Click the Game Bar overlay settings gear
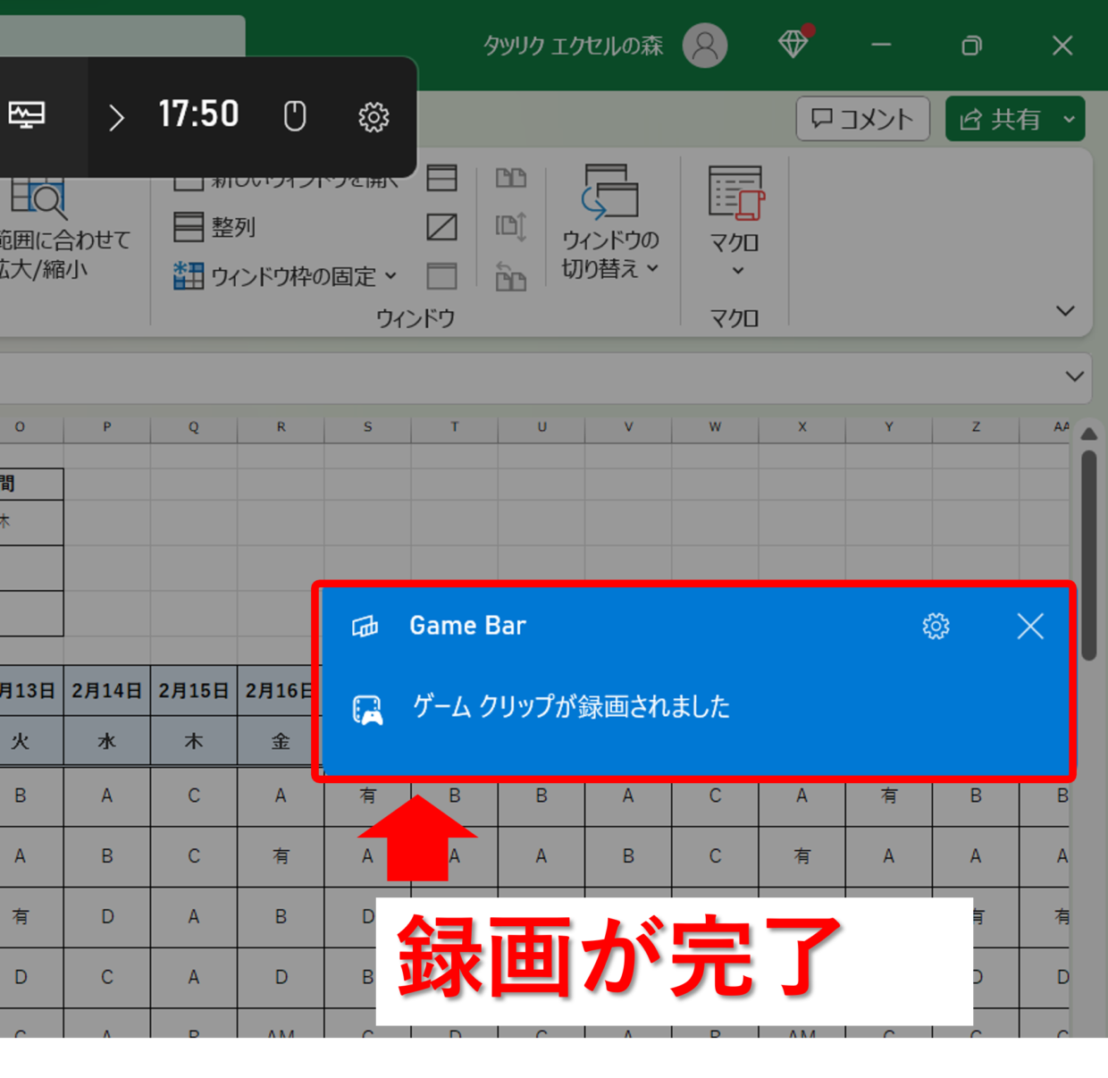Screen dimensions: 1108x1078 tap(374, 117)
